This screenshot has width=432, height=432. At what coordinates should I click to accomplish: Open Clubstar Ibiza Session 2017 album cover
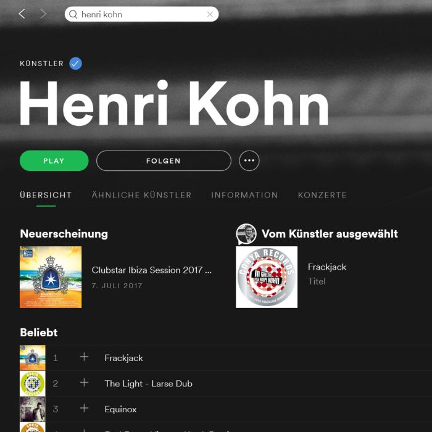coord(51,277)
